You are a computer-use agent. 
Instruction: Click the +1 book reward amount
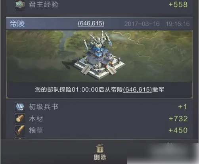(182, 107)
